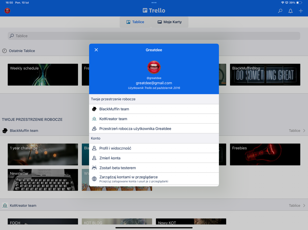This screenshot has height=230, width=308.
Task: Open the FOCH board
Action: coord(43,221)
